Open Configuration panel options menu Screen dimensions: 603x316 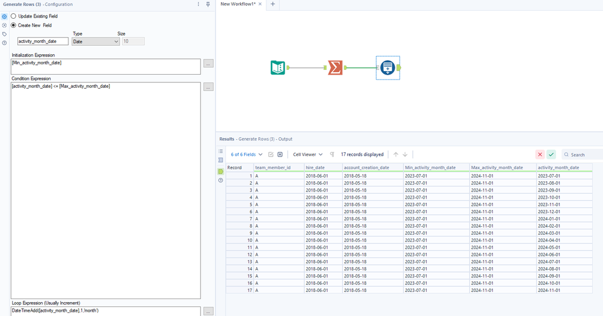point(199,4)
